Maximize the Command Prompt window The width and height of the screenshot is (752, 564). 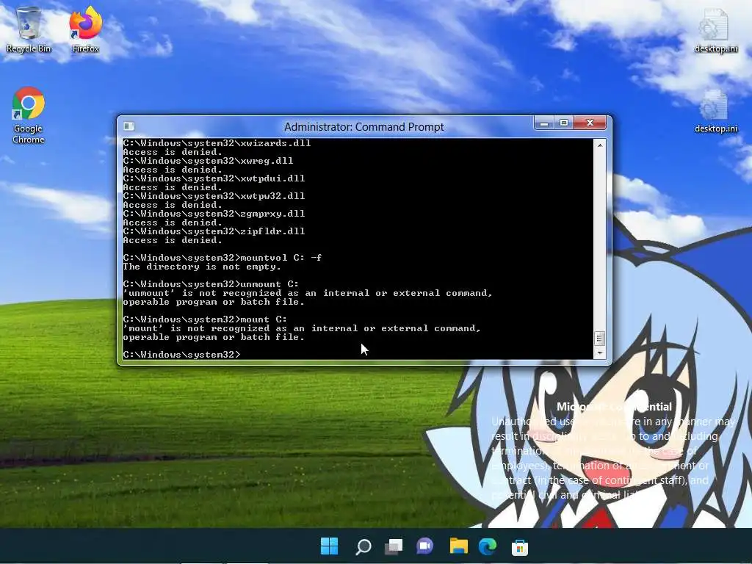coord(564,123)
